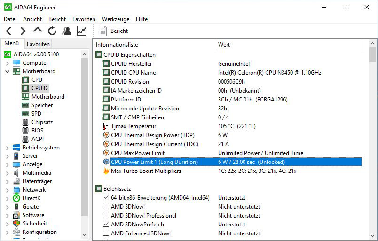Toggle the AMD 3DNow! checkbox

pos(106,206)
